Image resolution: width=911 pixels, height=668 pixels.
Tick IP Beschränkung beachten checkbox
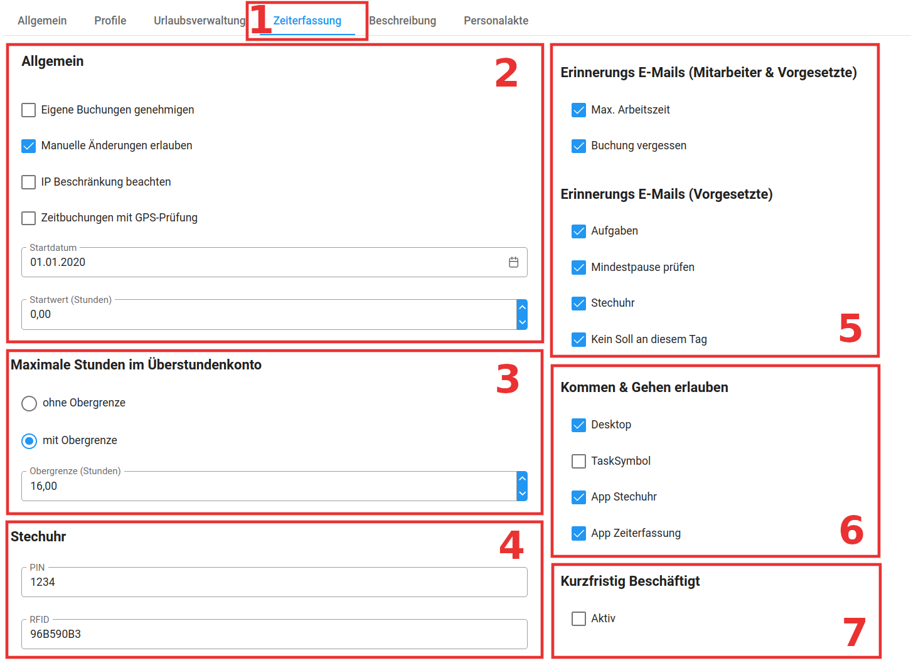(x=29, y=183)
